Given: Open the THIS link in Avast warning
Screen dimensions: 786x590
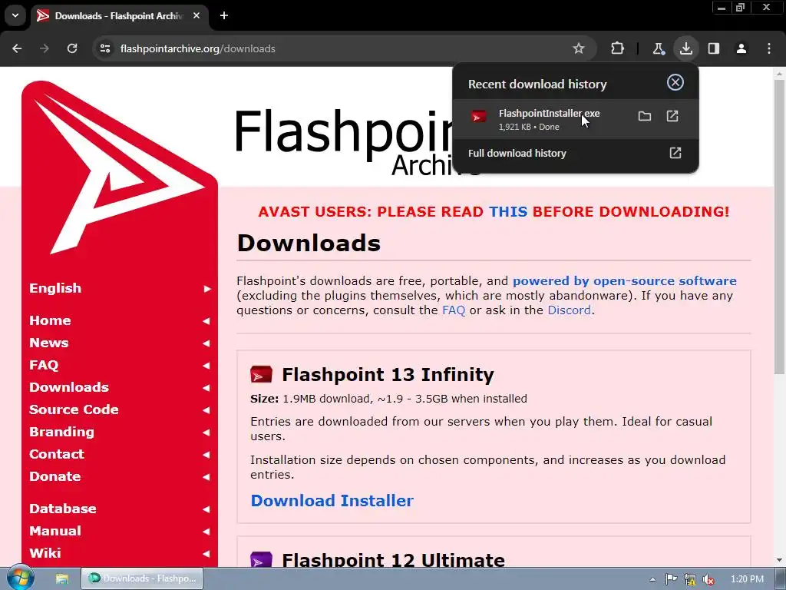Looking at the screenshot, I should [508, 212].
